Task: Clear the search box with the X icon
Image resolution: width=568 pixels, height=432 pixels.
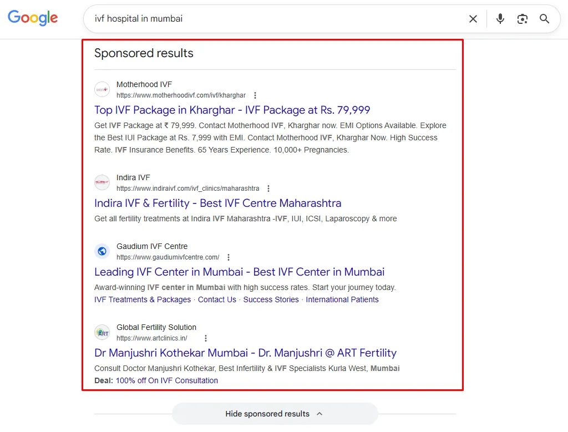Action: click(473, 19)
